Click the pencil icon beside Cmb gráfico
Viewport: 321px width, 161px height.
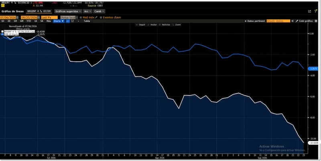click(297, 21)
